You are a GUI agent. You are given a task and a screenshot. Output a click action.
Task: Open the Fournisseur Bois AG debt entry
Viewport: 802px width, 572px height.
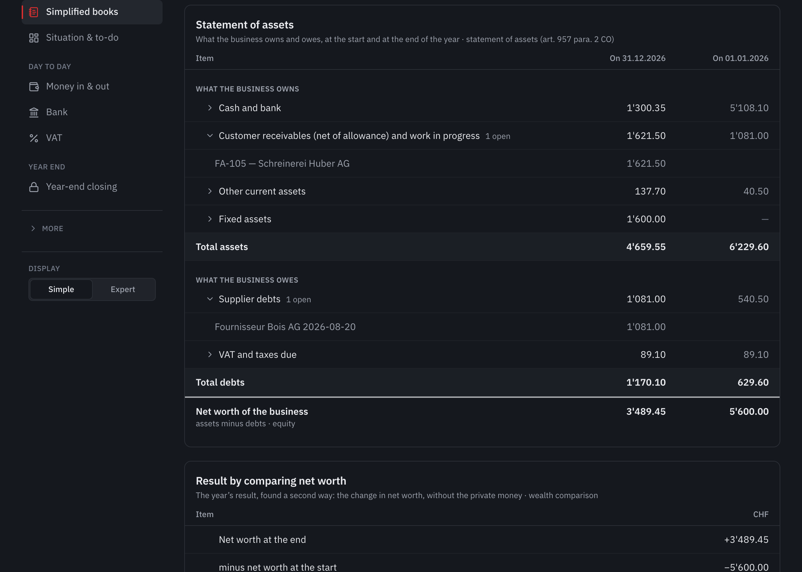point(482,327)
